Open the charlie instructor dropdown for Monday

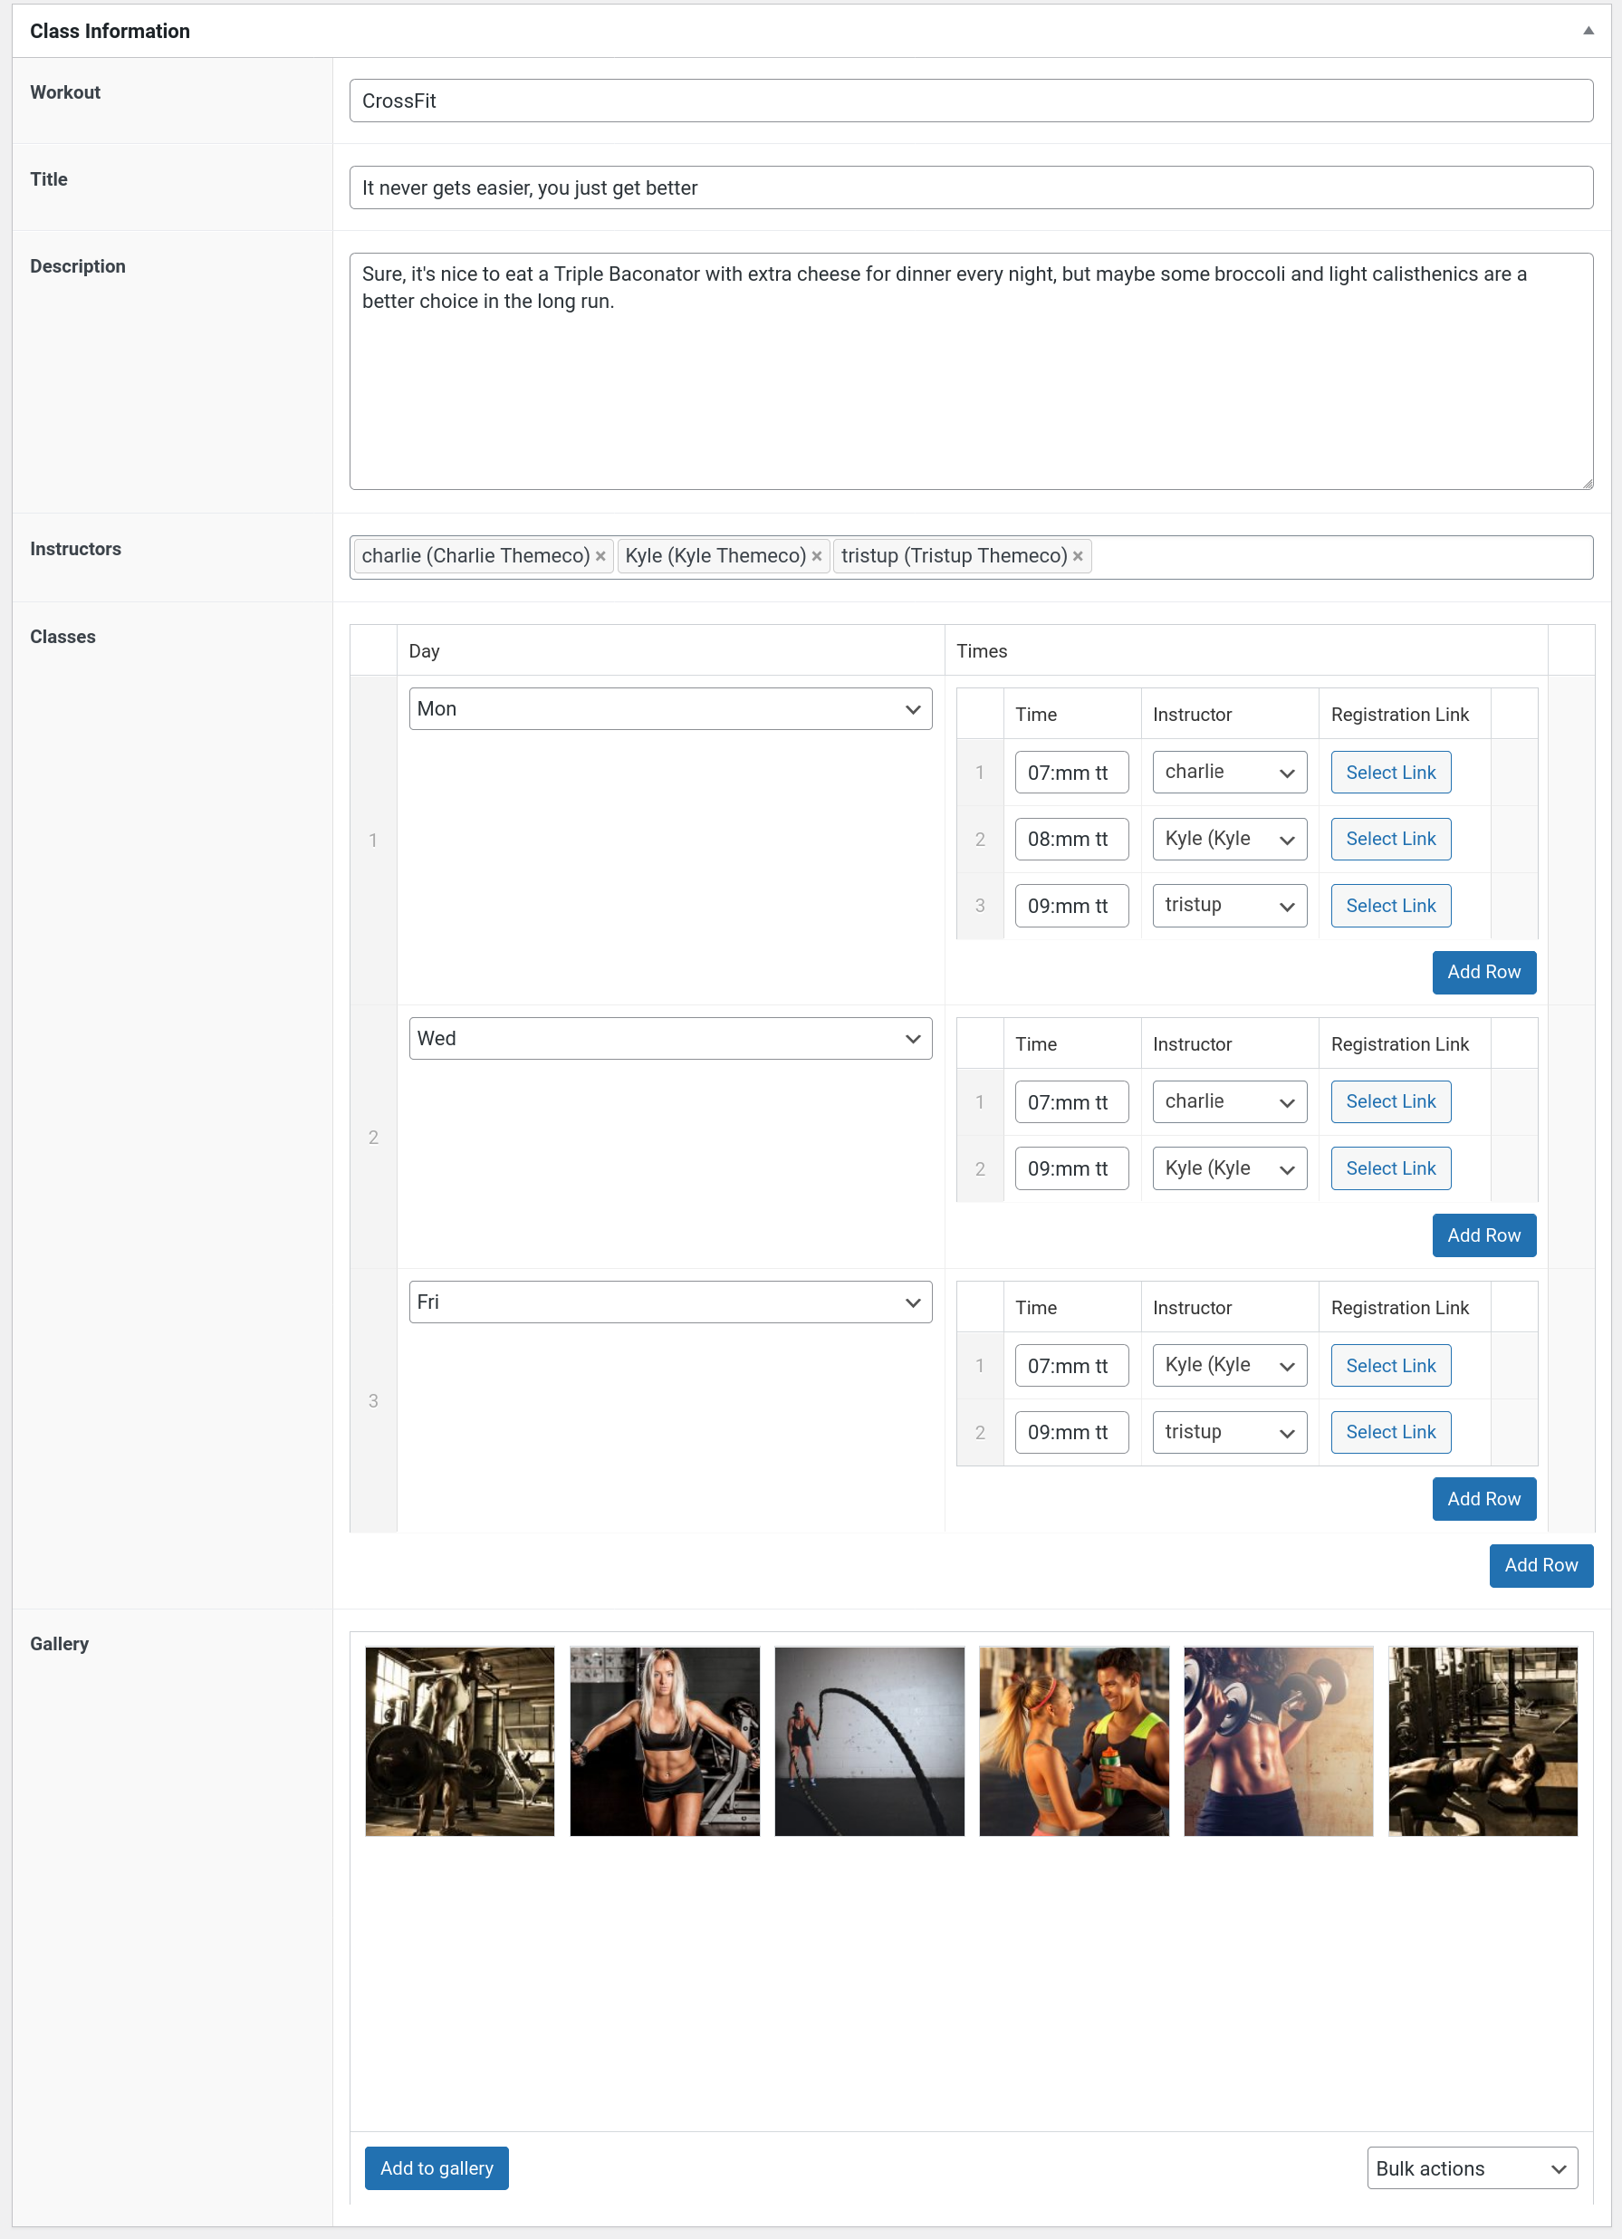click(1229, 772)
